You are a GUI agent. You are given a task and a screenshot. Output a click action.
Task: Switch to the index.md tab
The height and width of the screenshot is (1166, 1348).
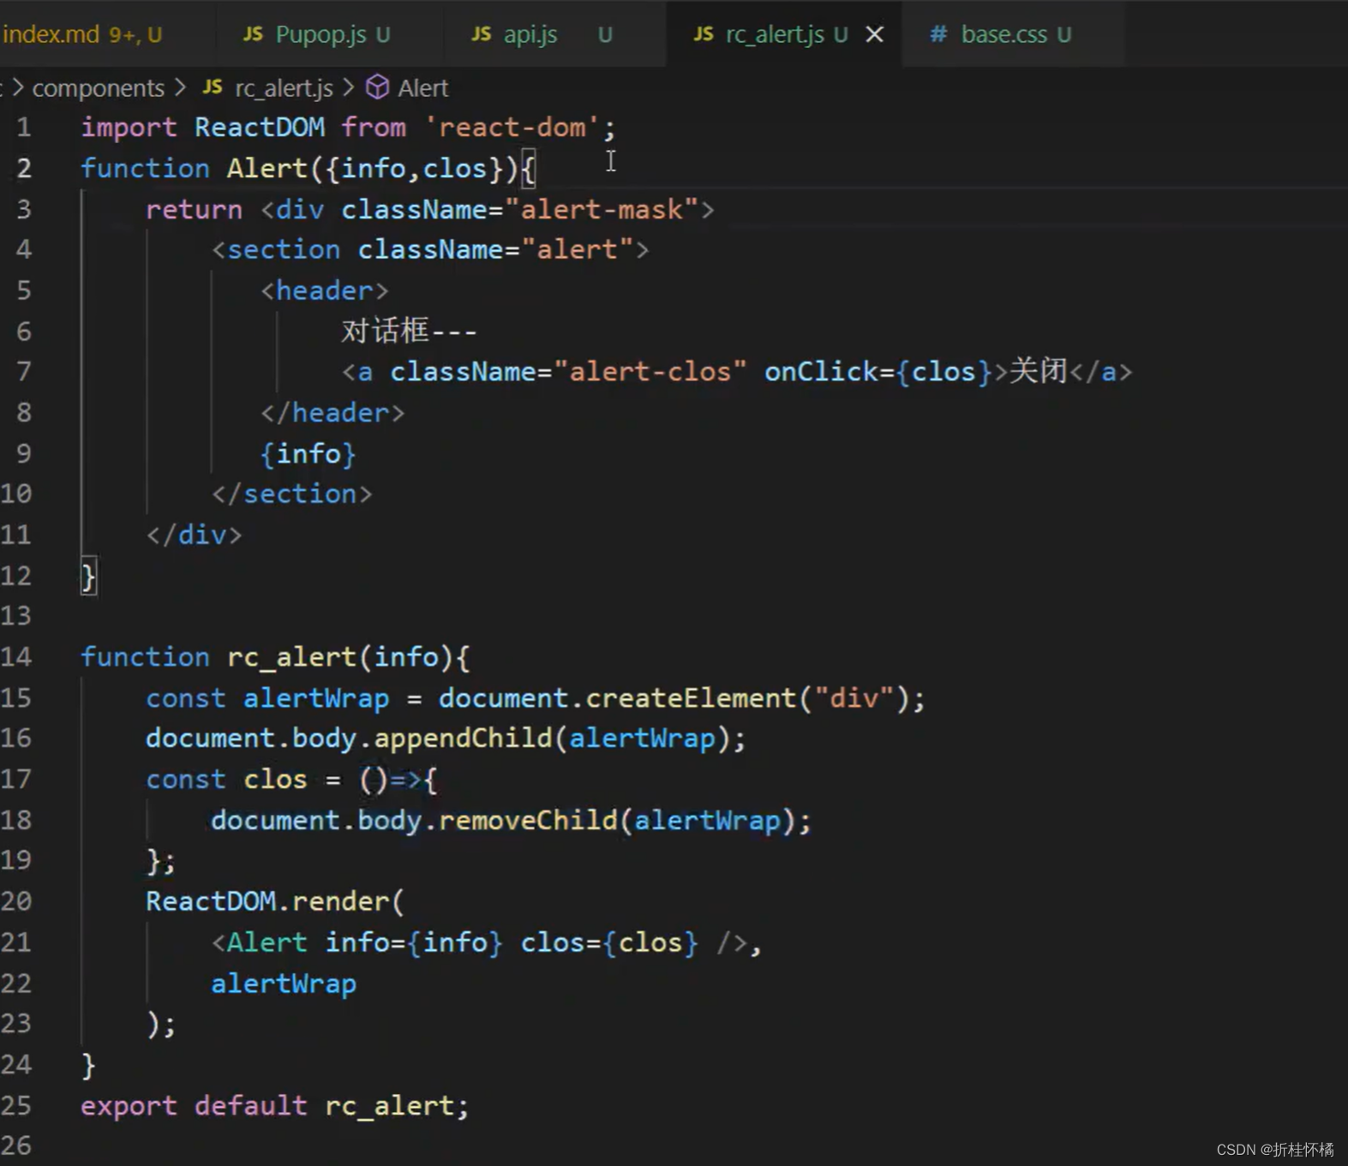tap(82, 34)
